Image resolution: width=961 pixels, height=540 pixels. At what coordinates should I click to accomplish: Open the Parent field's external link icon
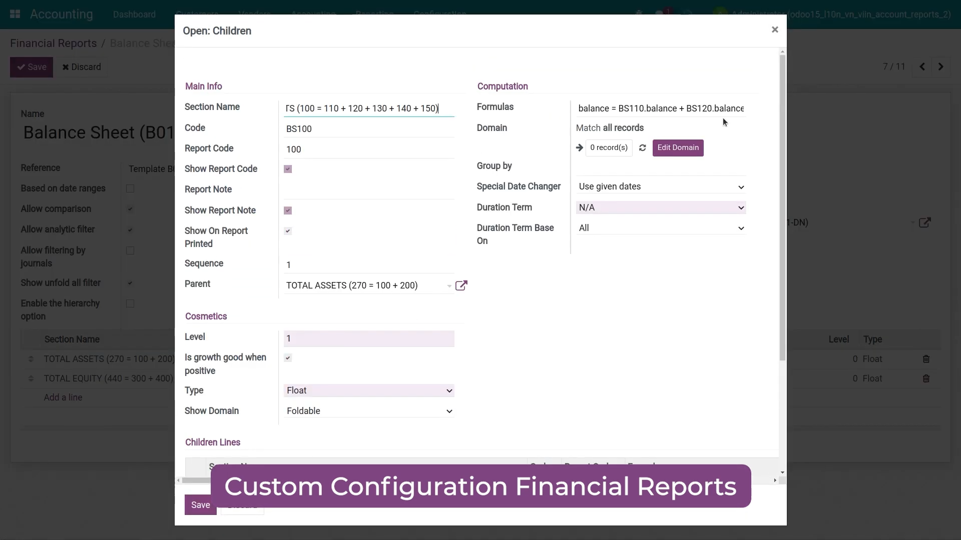coord(461,285)
